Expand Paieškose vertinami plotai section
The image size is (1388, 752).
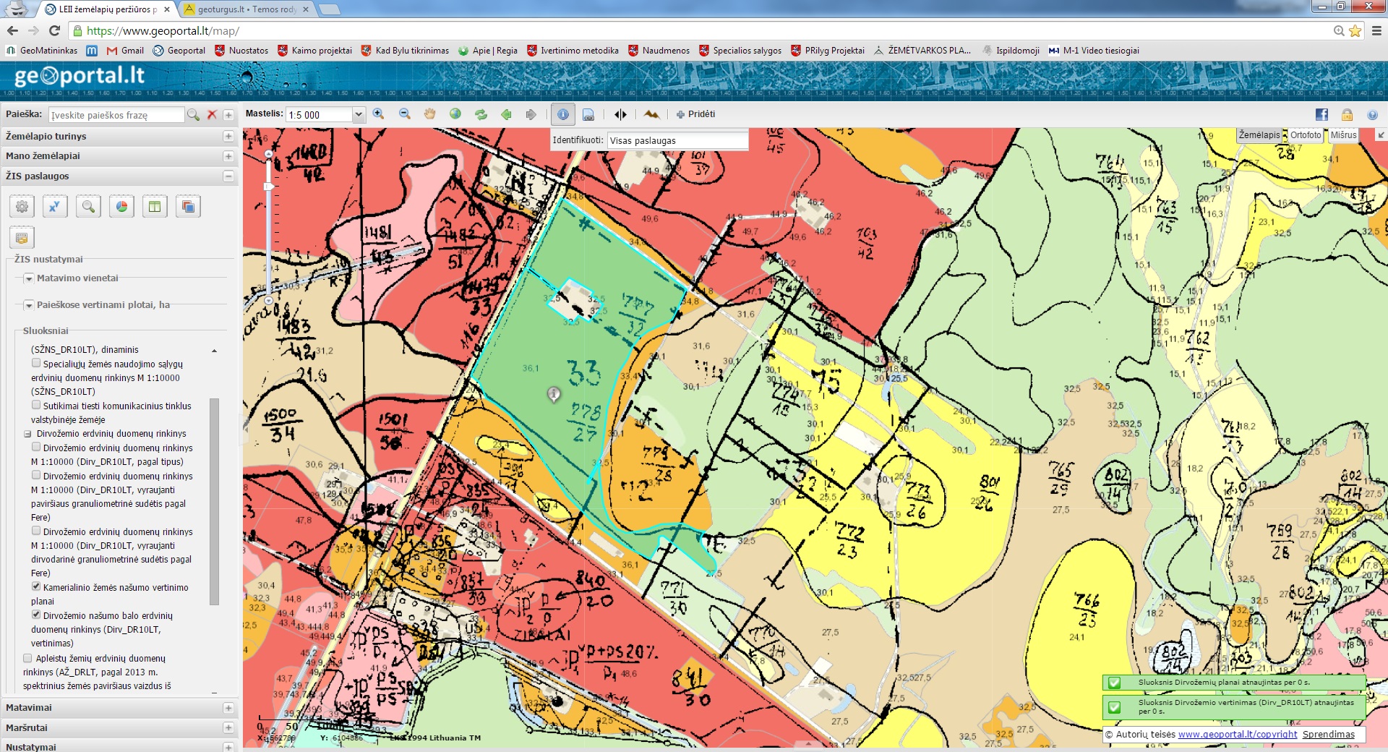click(x=29, y=305)
